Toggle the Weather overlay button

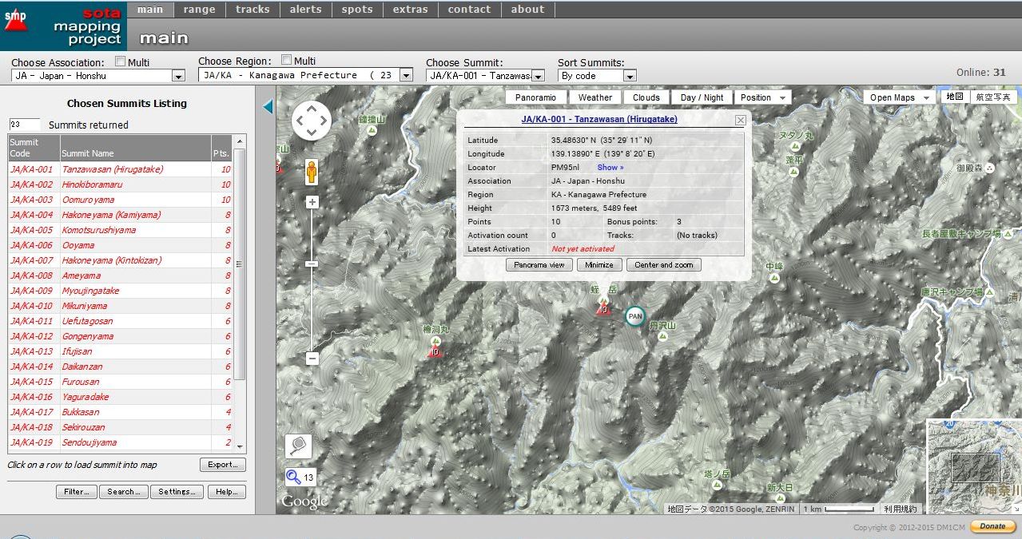(x=595, y=97)
